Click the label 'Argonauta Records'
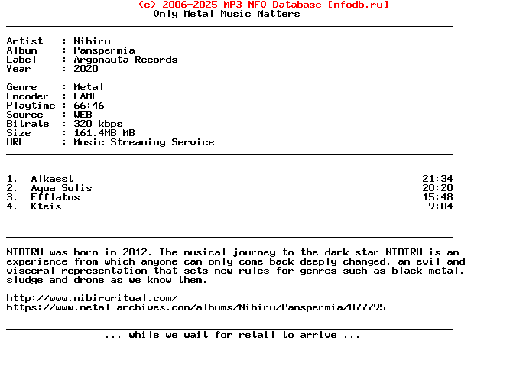Image resolution: width=526 pixels, height=367 pixels. pos(125,60)
